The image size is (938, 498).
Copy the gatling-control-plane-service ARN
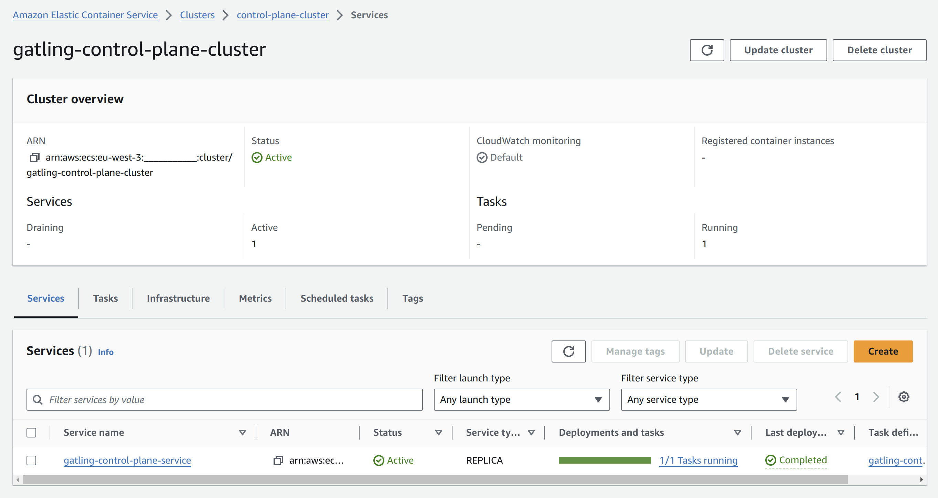tap(278, 460)
